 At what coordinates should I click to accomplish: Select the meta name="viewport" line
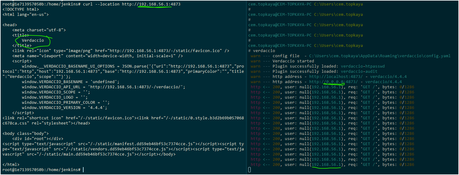tap(98, 56)
